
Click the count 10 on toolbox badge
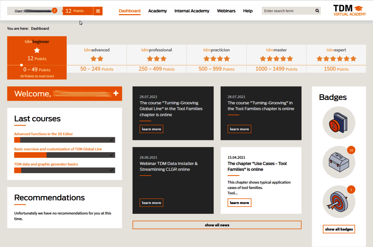351,150
